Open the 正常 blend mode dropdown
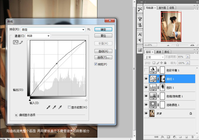199x140 pixels. click(x=154, y=57)
